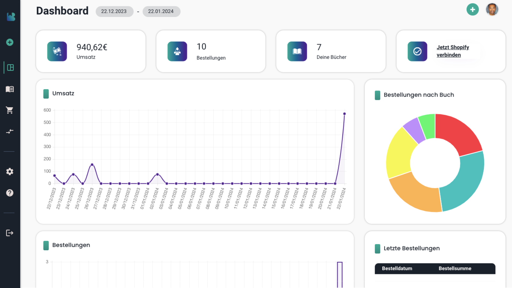Click the green plus button in header
The image size is (512, 288).
pyautogui.click(x=472, y=10)
